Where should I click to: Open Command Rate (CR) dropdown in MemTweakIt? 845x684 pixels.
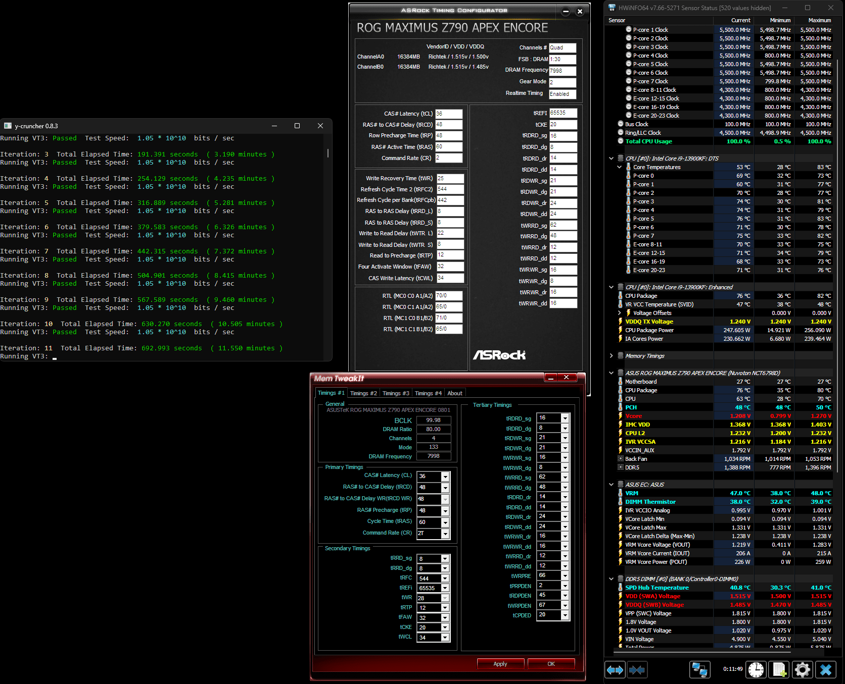445,534
